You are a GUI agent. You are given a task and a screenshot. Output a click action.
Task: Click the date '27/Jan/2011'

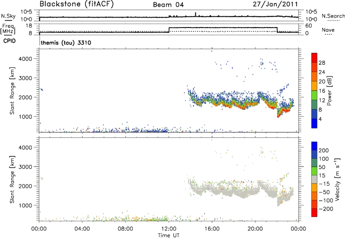pyautogui.click(x=275, y=4)
